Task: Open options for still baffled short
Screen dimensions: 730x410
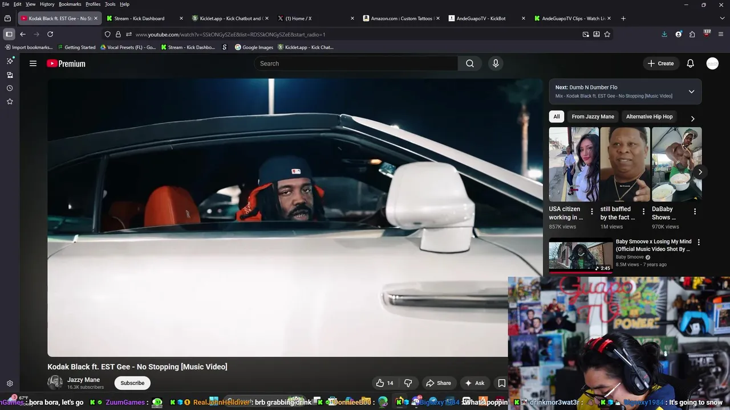Action: [x=643, y=211]
